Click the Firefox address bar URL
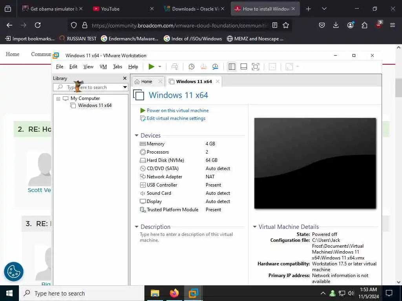The image size is (402, 301). 179,25
